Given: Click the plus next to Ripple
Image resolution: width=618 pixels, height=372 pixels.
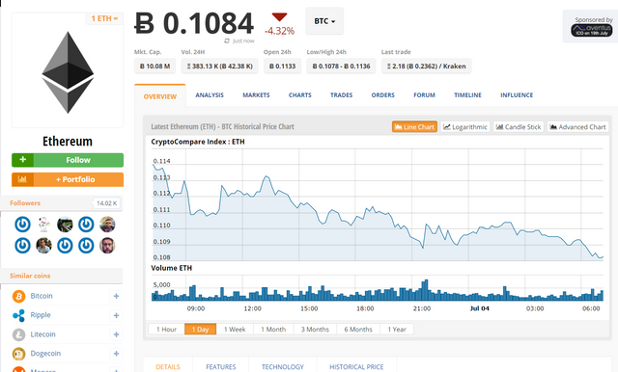Looking at the screenshot, I should tap(116, 315).
